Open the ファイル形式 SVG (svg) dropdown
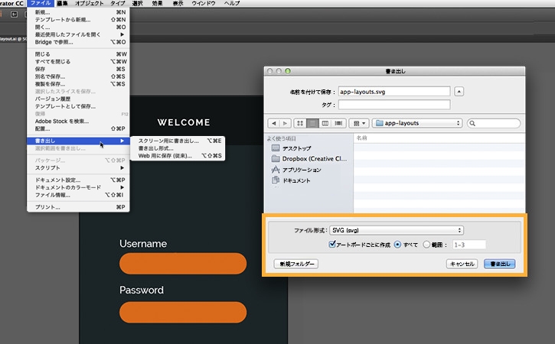 [x=397, y=230]
